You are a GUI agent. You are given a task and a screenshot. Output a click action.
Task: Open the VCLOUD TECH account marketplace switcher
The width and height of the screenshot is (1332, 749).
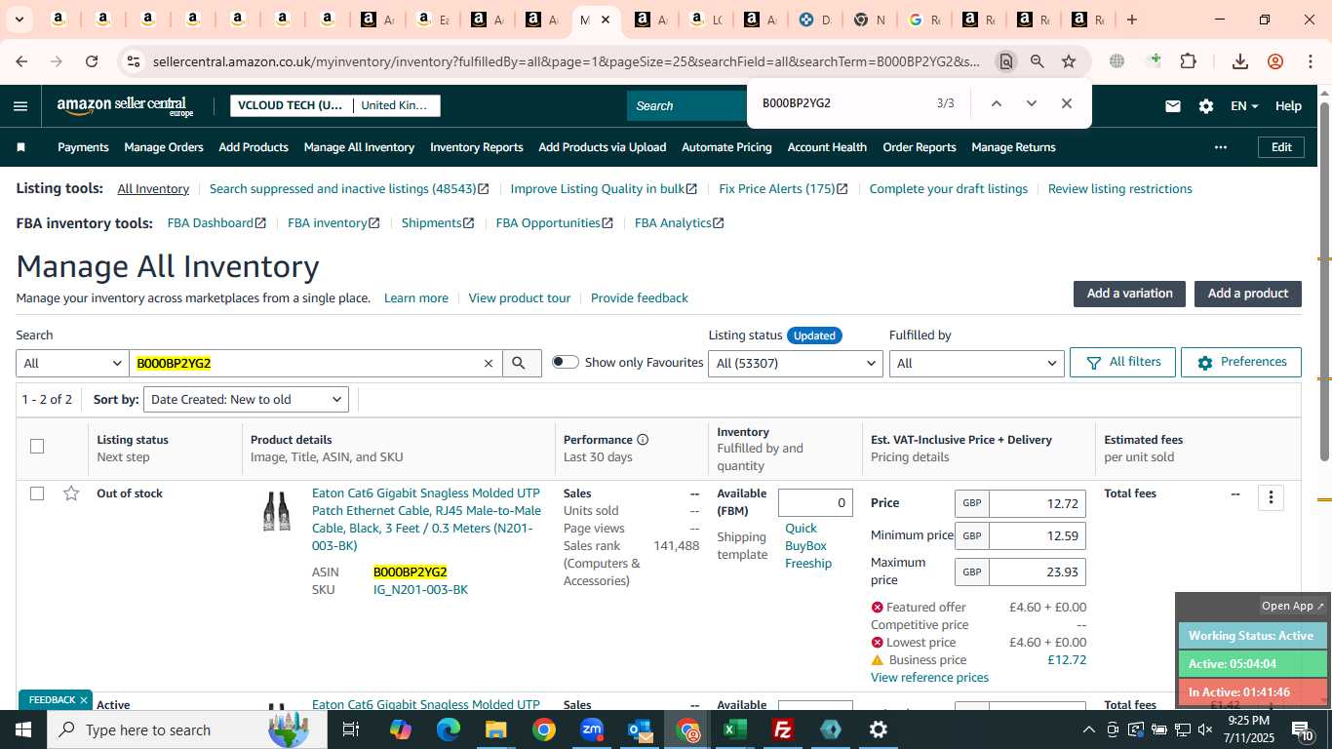coord(334,105)
